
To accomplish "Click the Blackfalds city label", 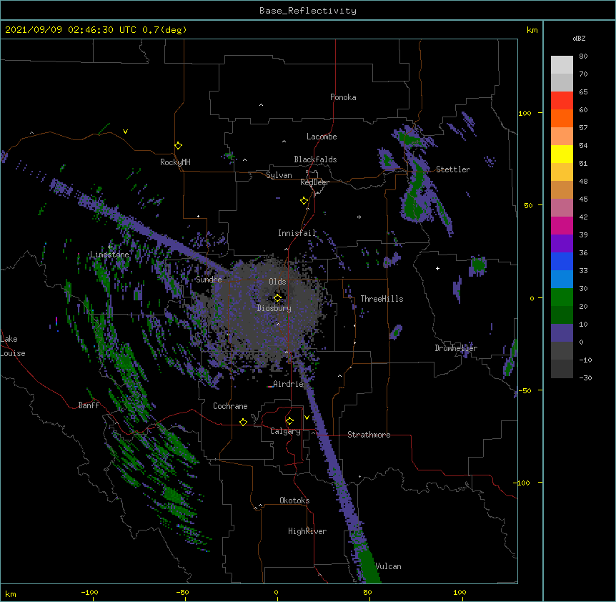I will 315,159.
